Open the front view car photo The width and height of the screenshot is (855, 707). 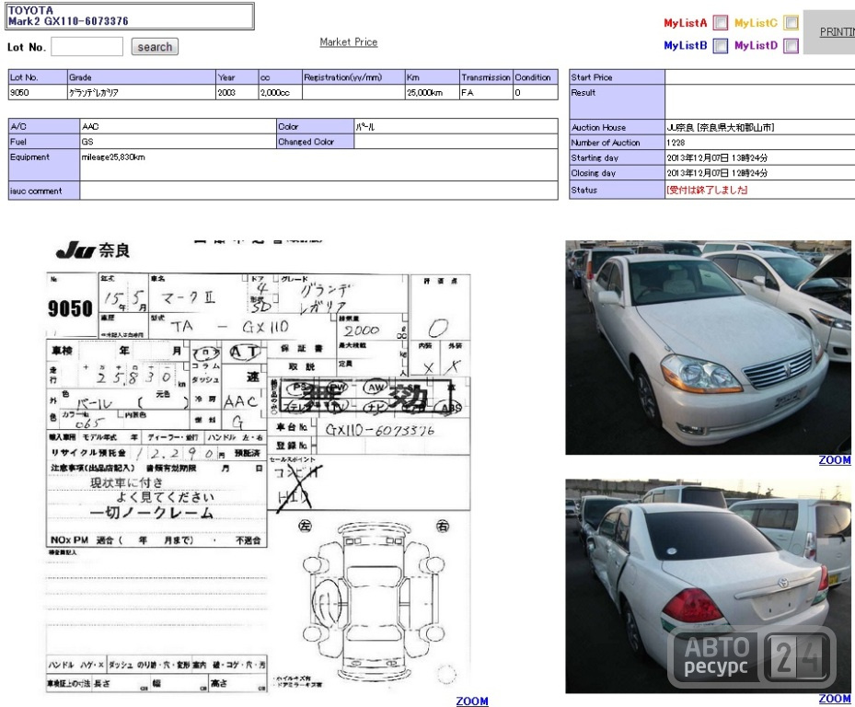point(708,347)
